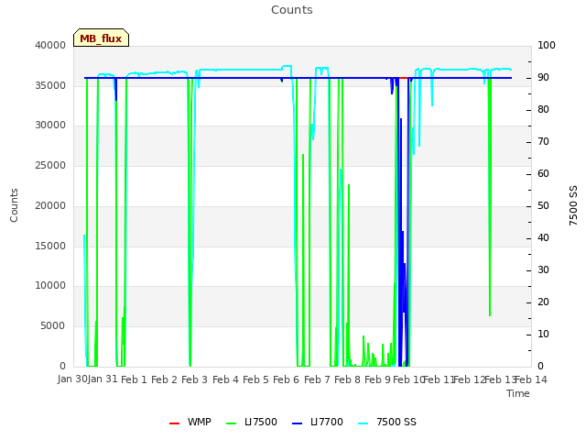Click the 15000 y-axis tick label
The image size is (586, 440).
point(50,247)
